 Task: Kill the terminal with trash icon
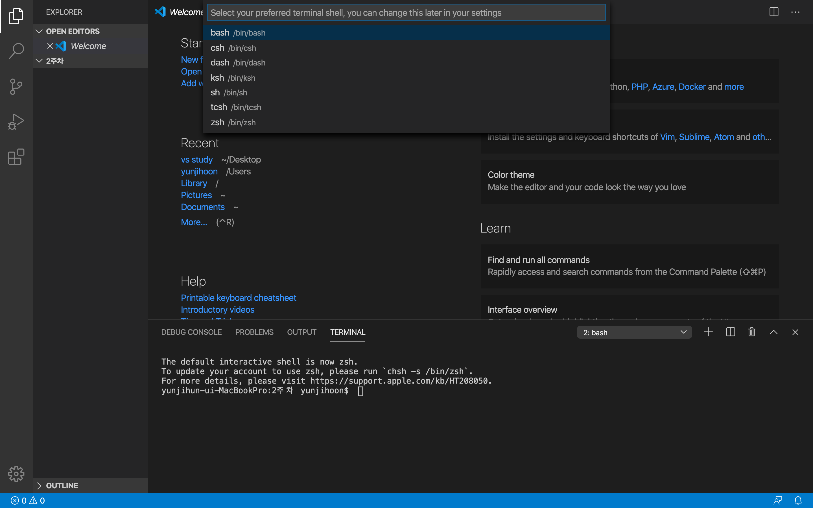[x=751, y=332]
